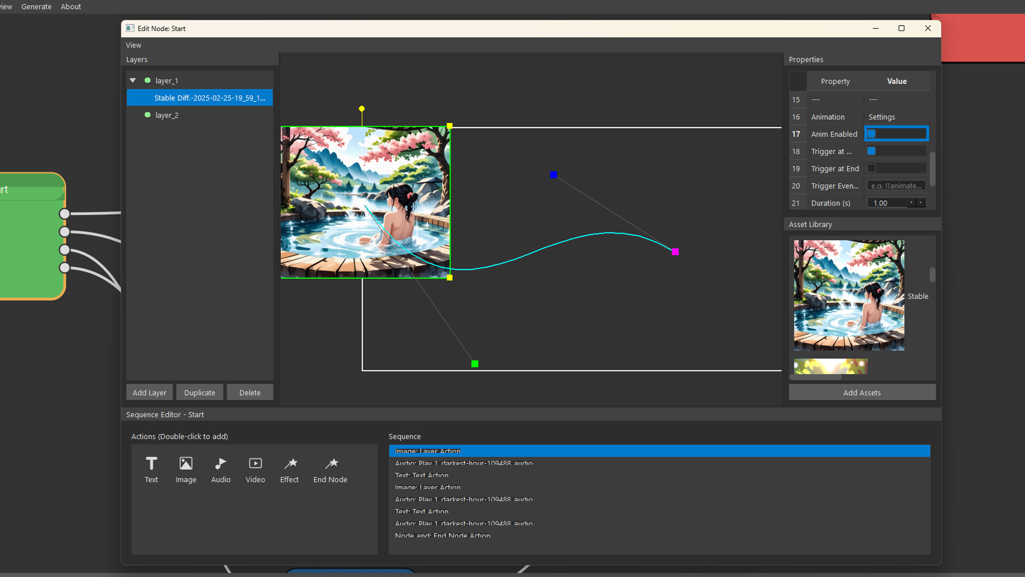
Task: Click the Duration value field
Action: pos(886,203)
